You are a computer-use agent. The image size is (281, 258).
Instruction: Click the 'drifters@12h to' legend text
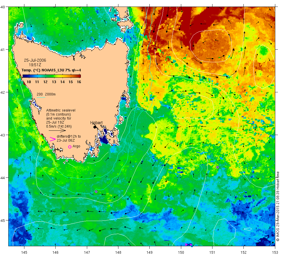(x=69, y=136)
